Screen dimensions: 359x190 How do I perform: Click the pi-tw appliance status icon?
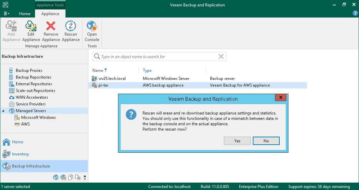pyautogui.click(x=94, y=85)
